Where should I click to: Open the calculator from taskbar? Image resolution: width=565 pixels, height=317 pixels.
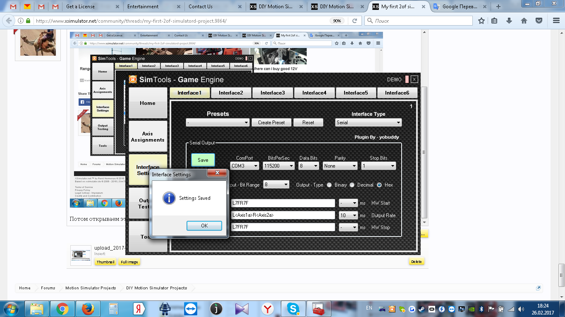coord(113,309)
